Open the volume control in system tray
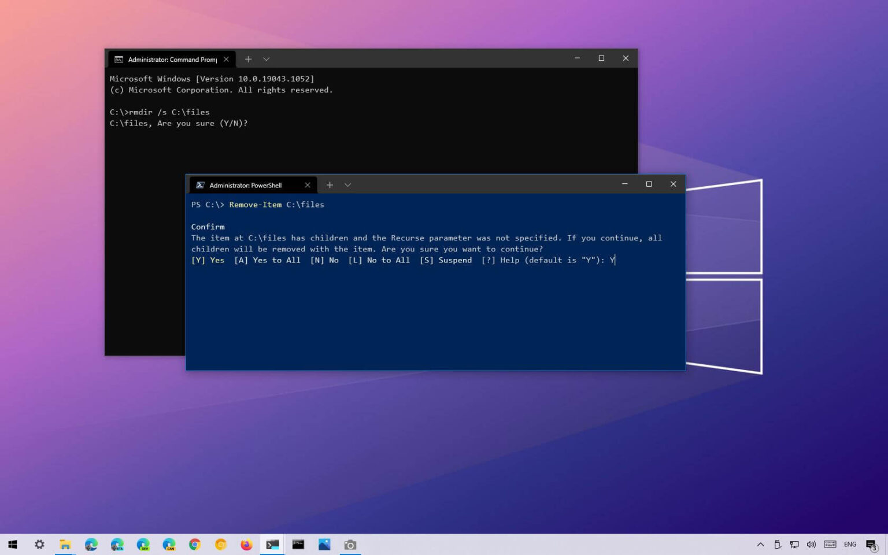Screen dimensions: 888x555 [x=811, y=545]
